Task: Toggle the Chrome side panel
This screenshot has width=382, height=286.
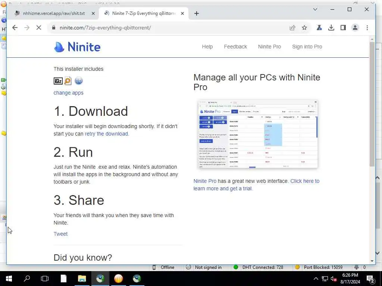Action: pyautogui.click(x=343, y=28)
